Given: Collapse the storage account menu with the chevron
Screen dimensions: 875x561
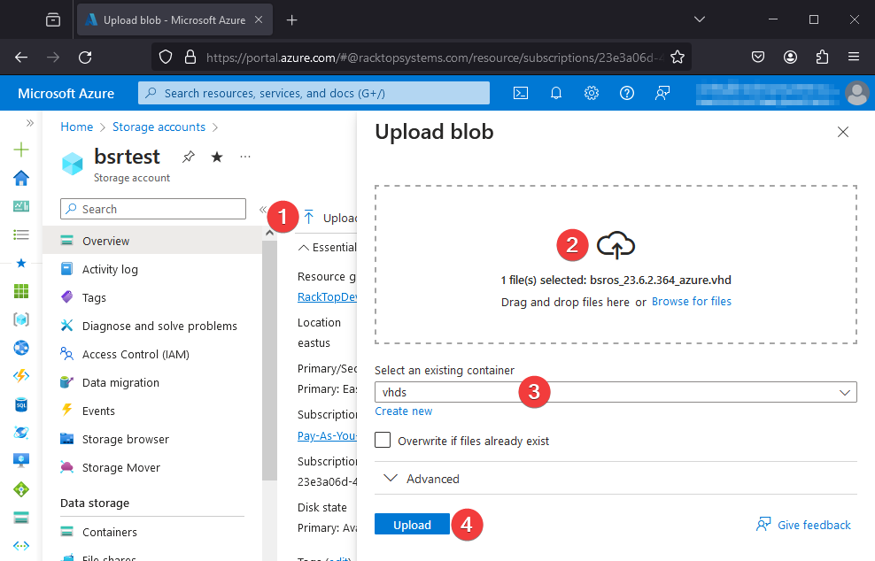Looking at the screenshot, I should tap(262, 209).
